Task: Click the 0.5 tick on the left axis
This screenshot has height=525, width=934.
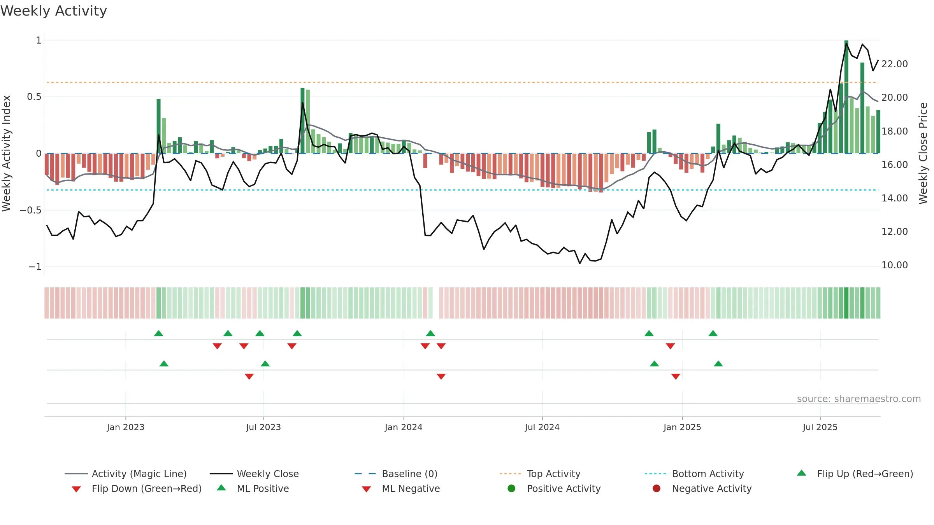Action: [x=34, y=97]
